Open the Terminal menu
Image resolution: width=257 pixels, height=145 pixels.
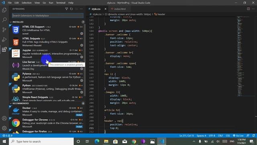[61, 3]
